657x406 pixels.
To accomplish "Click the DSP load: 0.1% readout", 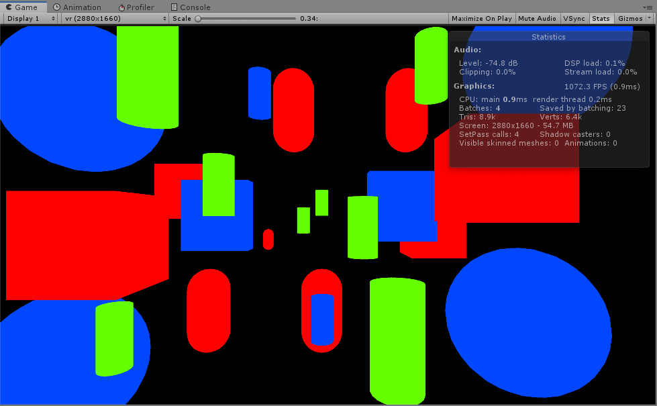I will 595,63.
